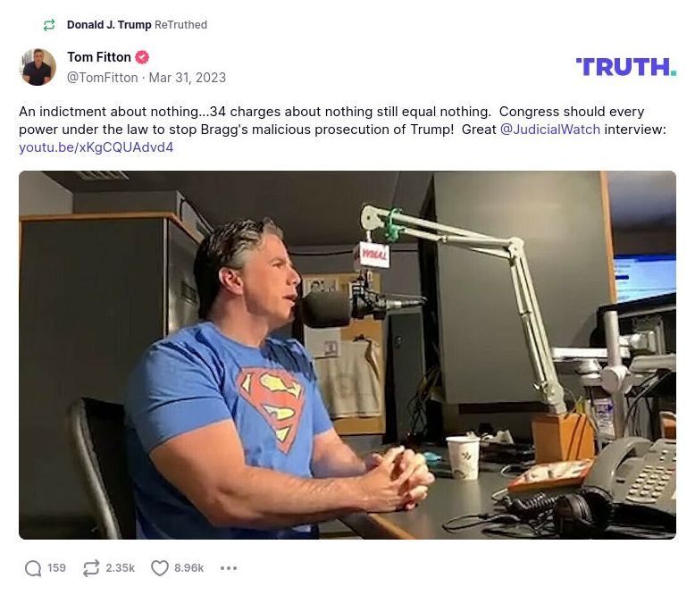This screenshot has width=695, height=595.
Task: Open the three-dots more options menu
Action: pyautogui.click(x=229, y=568)
